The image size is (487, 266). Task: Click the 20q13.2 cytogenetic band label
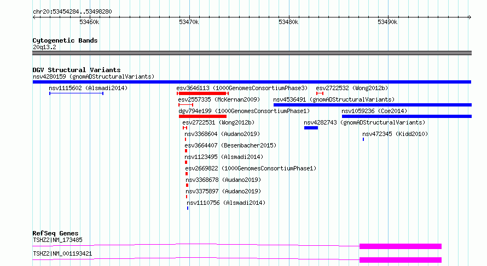pyautogui.click(x=44, y=47)
